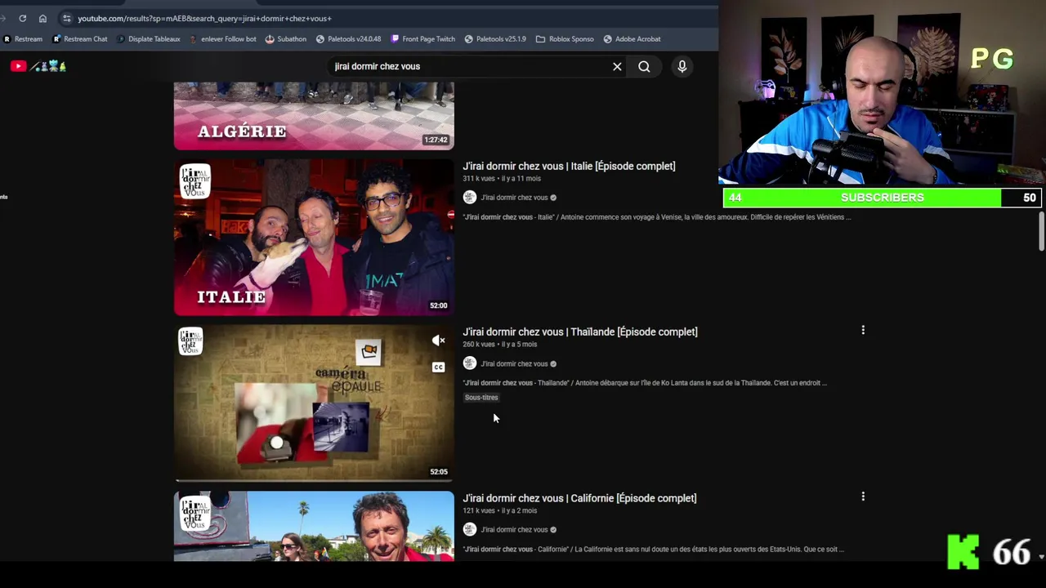Open enlever Follow bot bookmark
Screen dimensions: 1046x588
pyautogui.click(x=222, y=38)
